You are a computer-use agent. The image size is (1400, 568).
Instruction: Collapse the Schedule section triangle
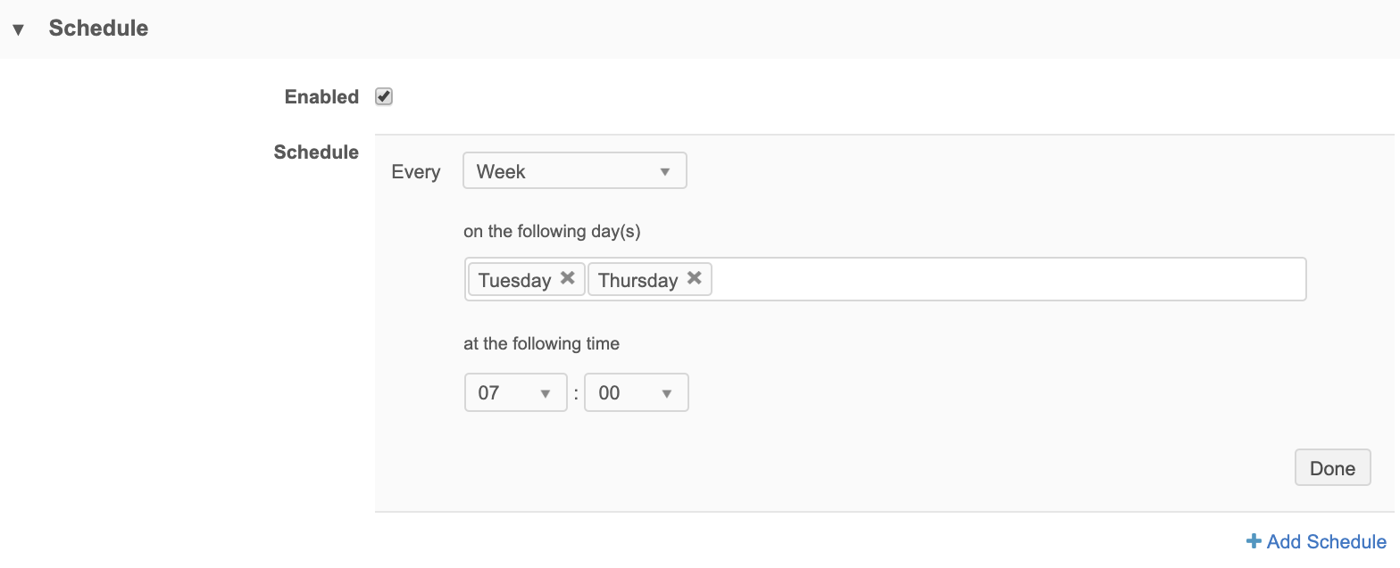tap(18, 29)
